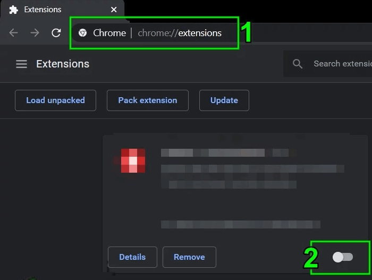Go back with the browser back arrow

(13, 33)
